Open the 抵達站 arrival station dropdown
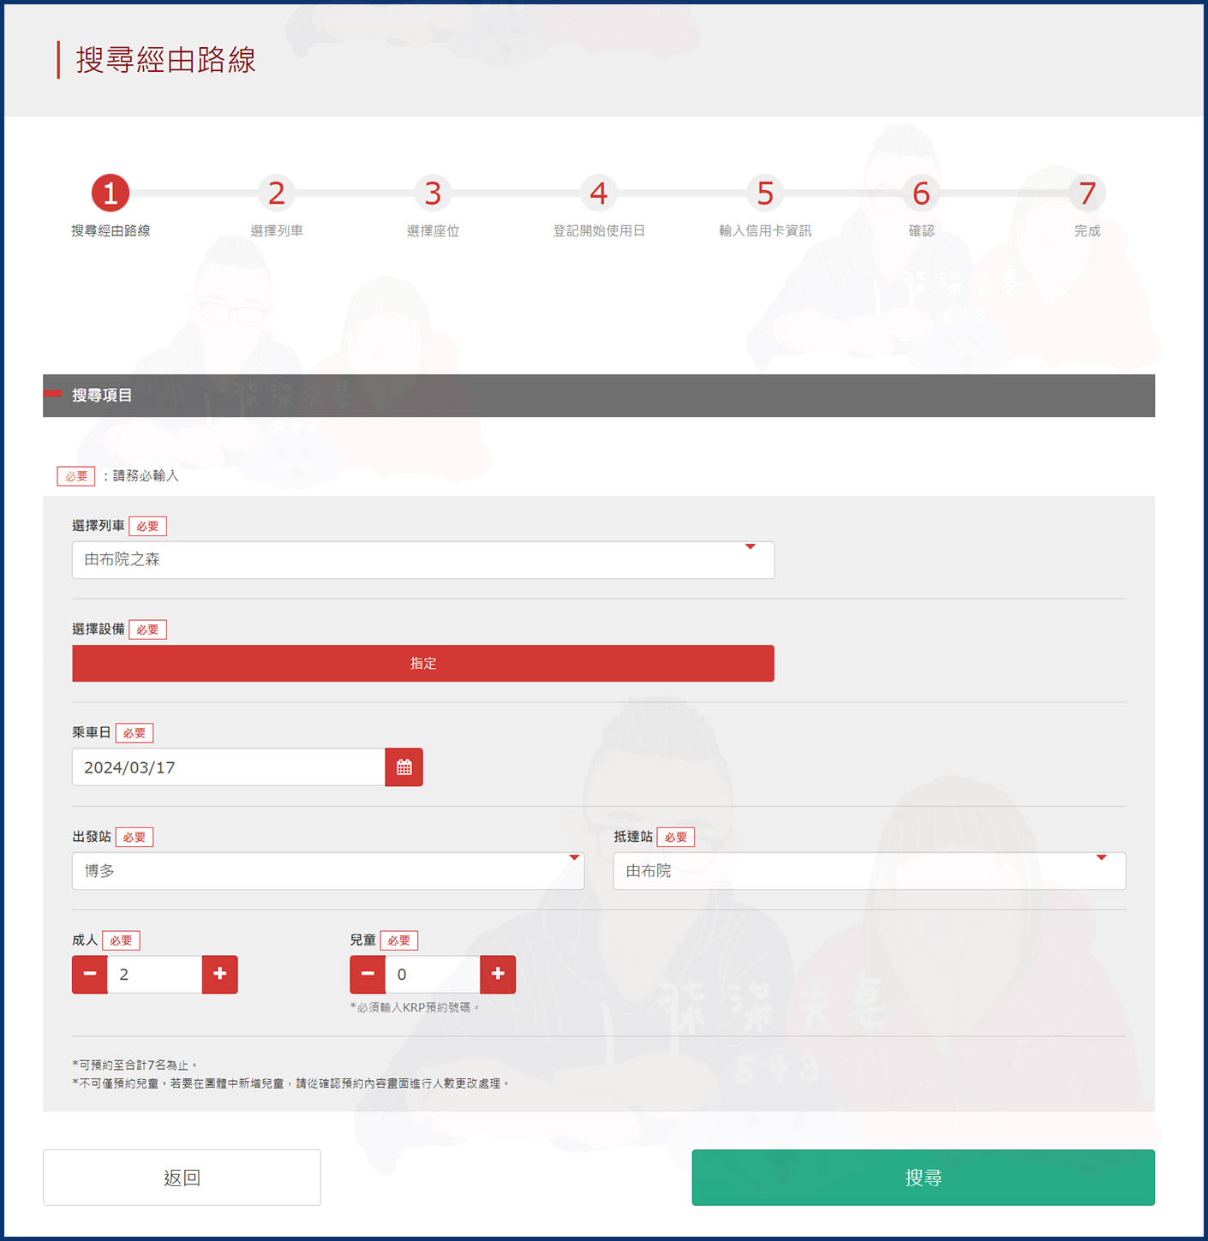This screenshot has height=1241, width=1208. pos(869,870)
